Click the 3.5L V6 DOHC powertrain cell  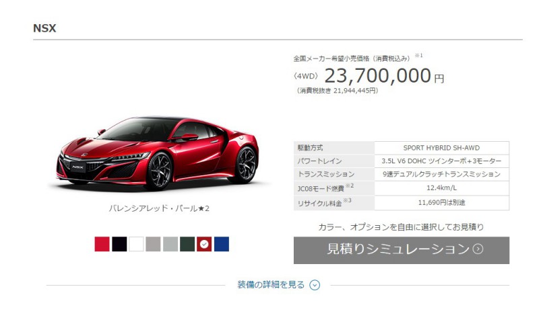[x=441, y=161]
